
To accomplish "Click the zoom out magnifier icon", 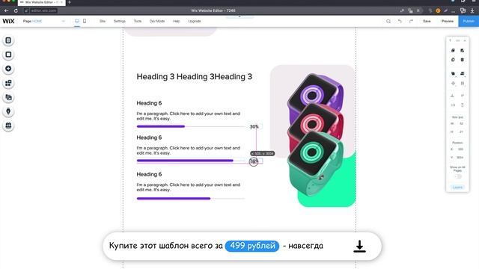I will click(388, 21).
